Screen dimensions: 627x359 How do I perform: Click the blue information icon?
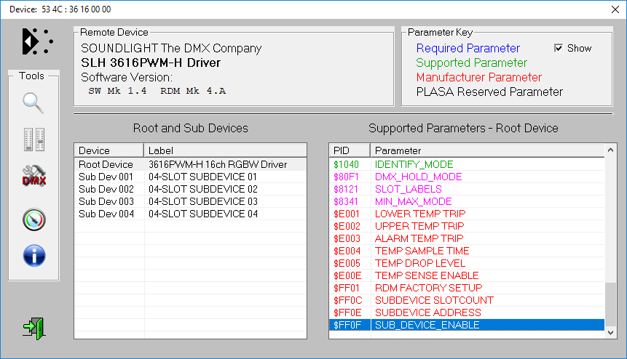point(33,256)
